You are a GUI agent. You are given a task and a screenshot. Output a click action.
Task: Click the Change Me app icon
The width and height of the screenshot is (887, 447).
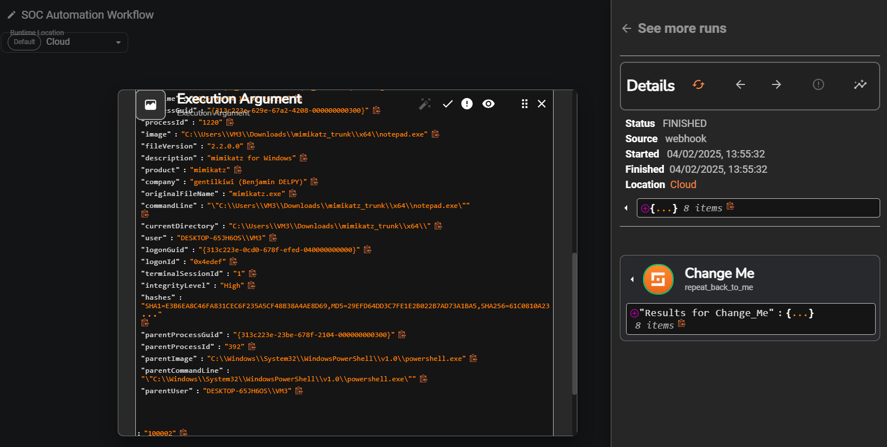point(658,279)
